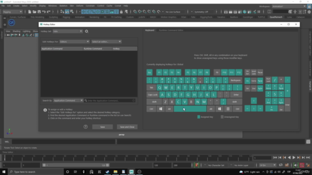Open the Deform menu

pyautogui.click(x=79, y=6)
